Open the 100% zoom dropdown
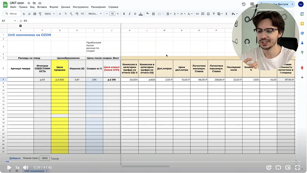This screenshot has height=173, width=307. coord(49,14)
